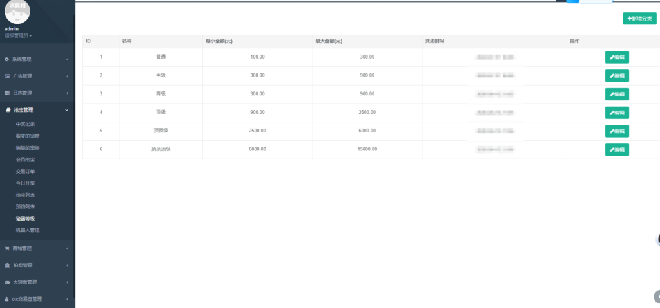Collapse the 拾宝管理 menu using its chevron

(67, 110)
